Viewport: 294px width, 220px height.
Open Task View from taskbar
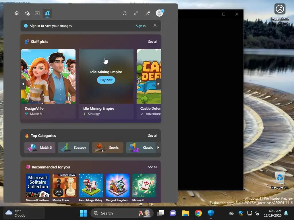point(160,213)
